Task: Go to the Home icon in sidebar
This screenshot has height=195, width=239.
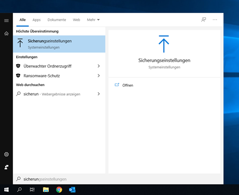Action: click(x=6, y=33)
